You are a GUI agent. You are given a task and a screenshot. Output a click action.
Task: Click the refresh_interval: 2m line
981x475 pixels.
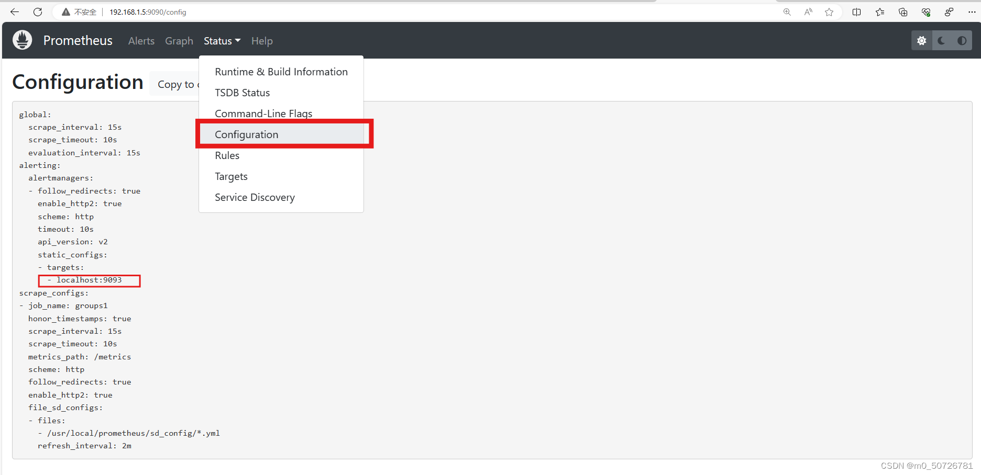(84, 446)
